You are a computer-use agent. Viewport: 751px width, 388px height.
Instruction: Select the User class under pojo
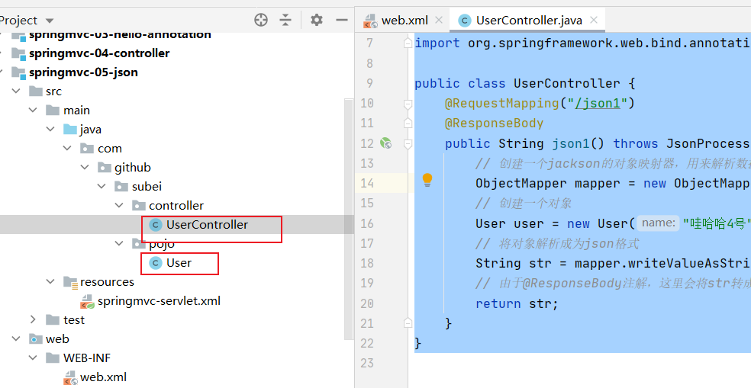pyautogui.click(x=179, y=262)
